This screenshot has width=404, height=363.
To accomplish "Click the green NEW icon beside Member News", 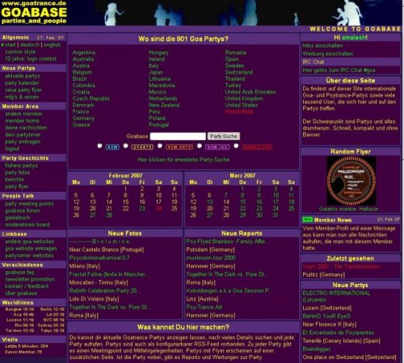I will (x=307, y=219).
